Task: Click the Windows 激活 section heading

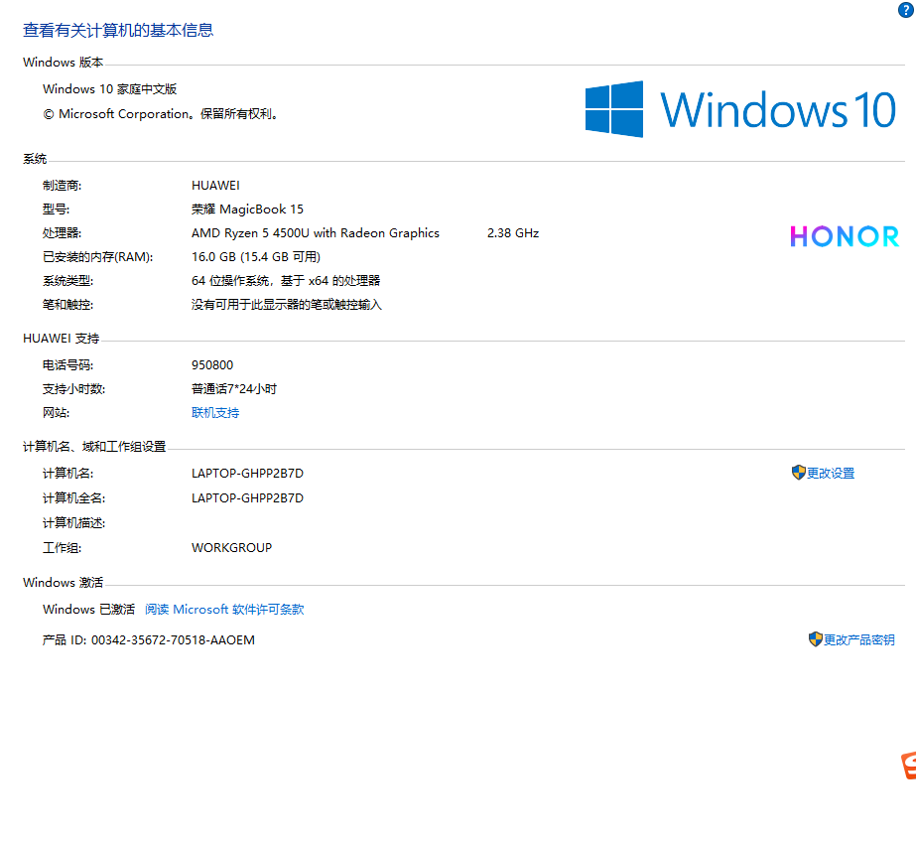Action: point(64,583)
